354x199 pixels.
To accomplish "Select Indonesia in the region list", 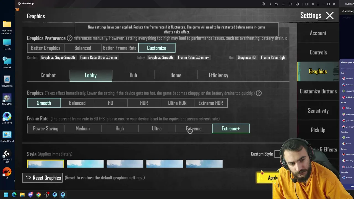I will point(347,78).
